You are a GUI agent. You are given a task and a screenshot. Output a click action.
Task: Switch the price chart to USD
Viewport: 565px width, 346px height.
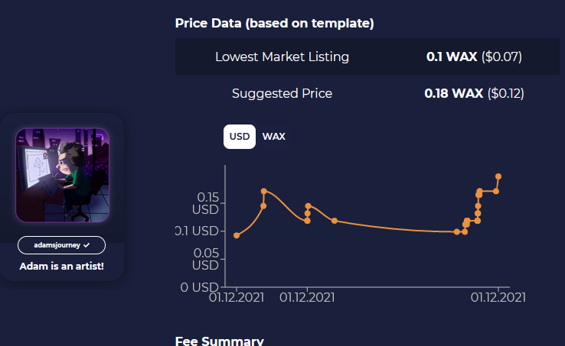point(240,137)
